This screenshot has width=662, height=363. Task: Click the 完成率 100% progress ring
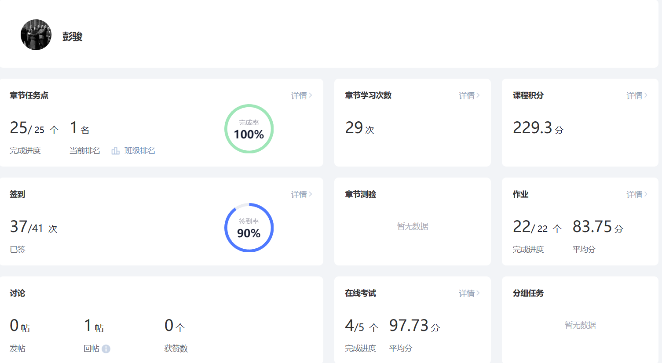click(249, 129)
